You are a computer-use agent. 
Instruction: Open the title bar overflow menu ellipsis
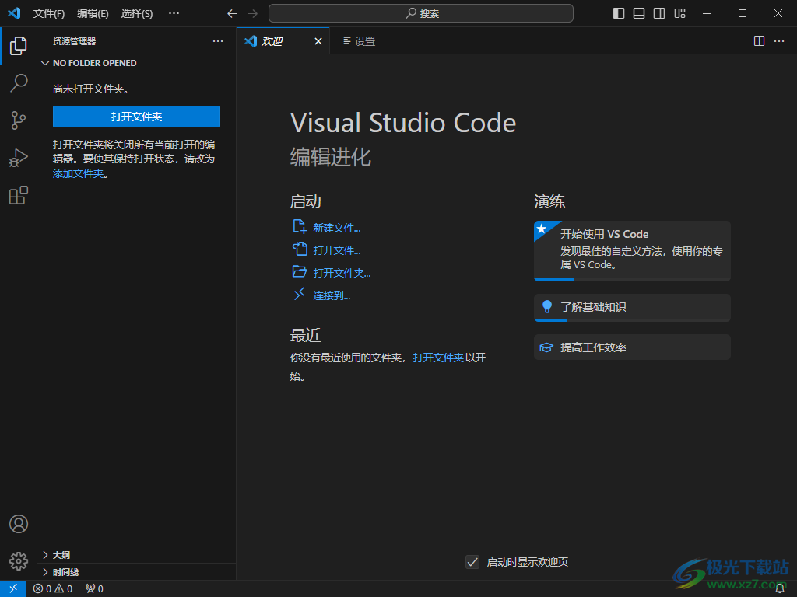click(x=174, y=13)
